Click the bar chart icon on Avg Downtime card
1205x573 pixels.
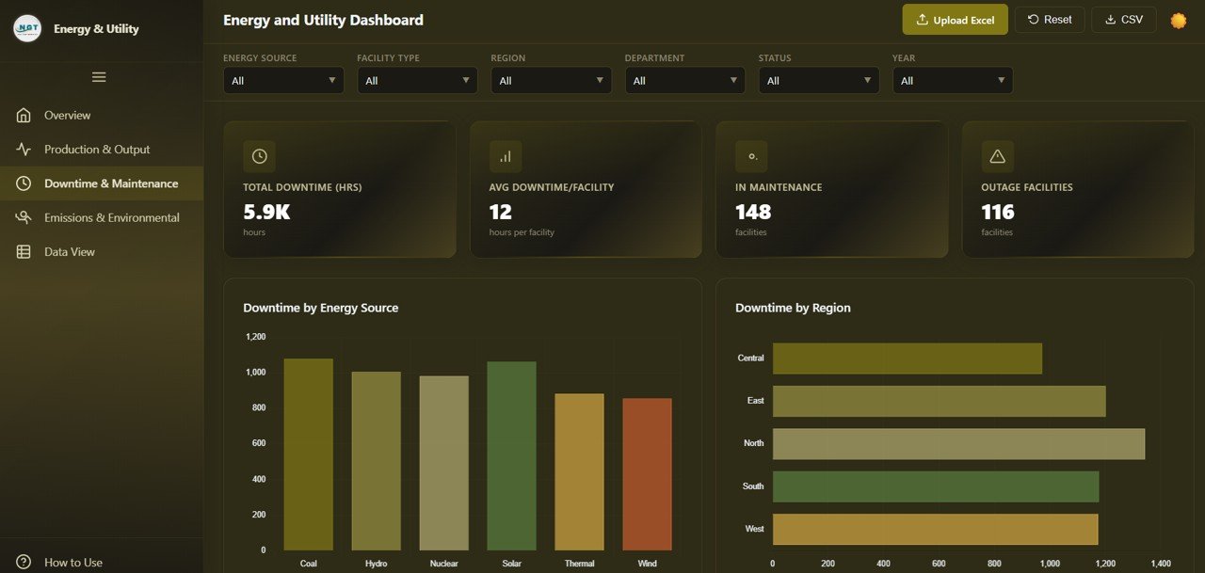(x=506, y=155)
